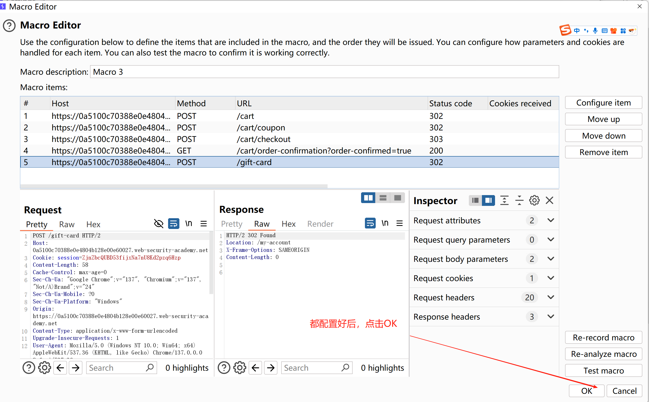Viewport: 649px width, 402px height.
Task: Switch to Request Hex tab
Action: pos(93,224)
